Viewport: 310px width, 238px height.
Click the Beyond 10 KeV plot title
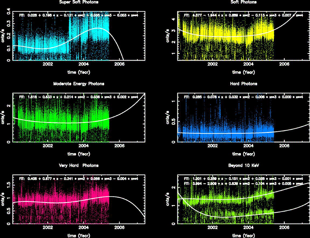(x=244, y=165)
